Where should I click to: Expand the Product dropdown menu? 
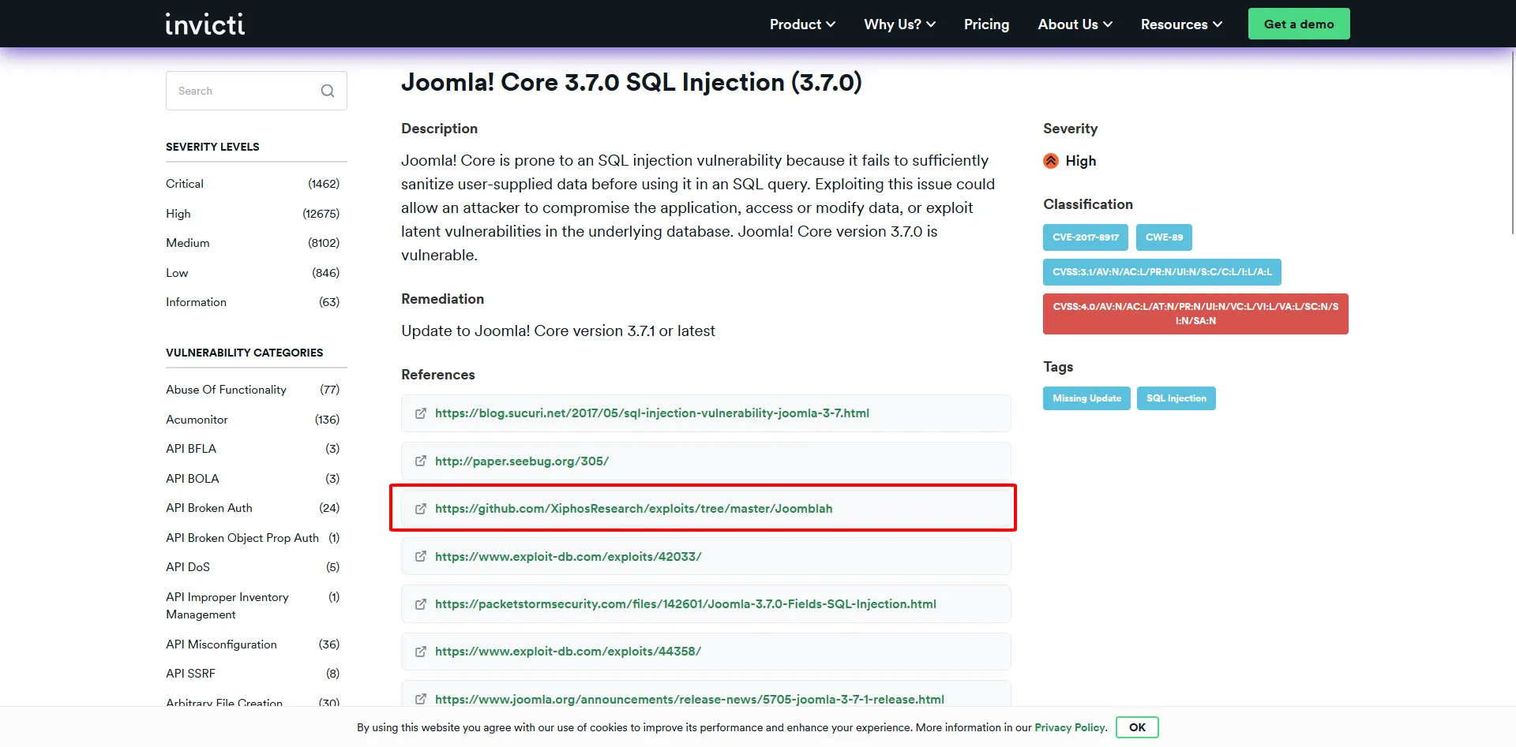(x=802, y=24)
